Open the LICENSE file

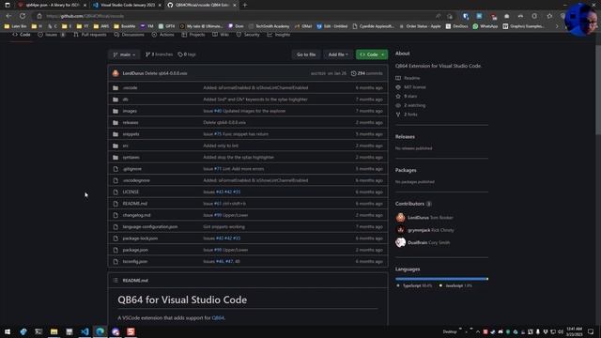(131, 192)
